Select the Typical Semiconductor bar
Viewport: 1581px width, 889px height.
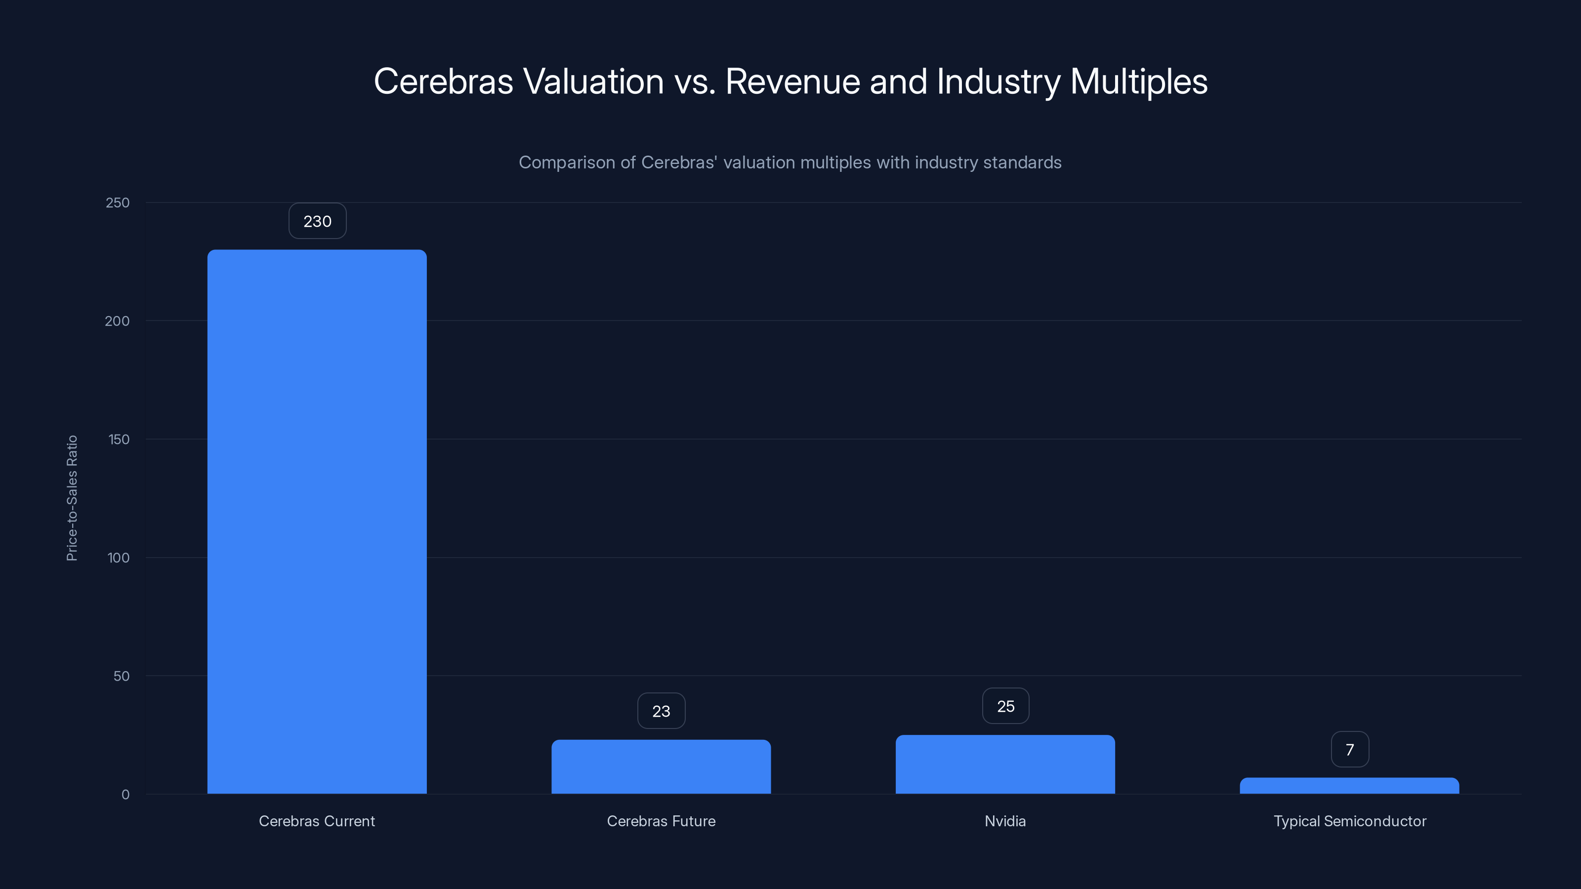(x=1349, y=785)
